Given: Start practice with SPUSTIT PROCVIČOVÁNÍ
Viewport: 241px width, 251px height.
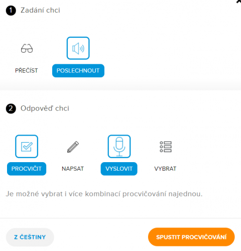Looking at the screenshot, I should (191, 237).
